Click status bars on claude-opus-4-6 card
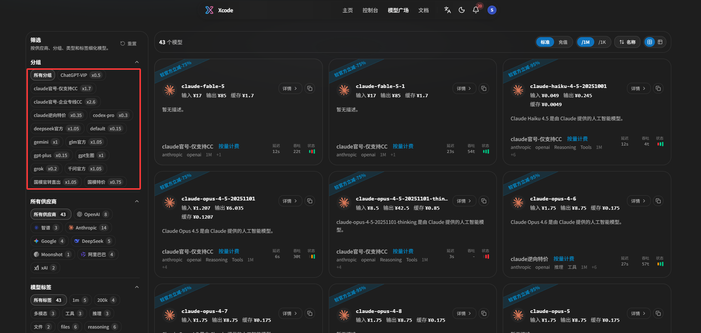 point(660,264)
